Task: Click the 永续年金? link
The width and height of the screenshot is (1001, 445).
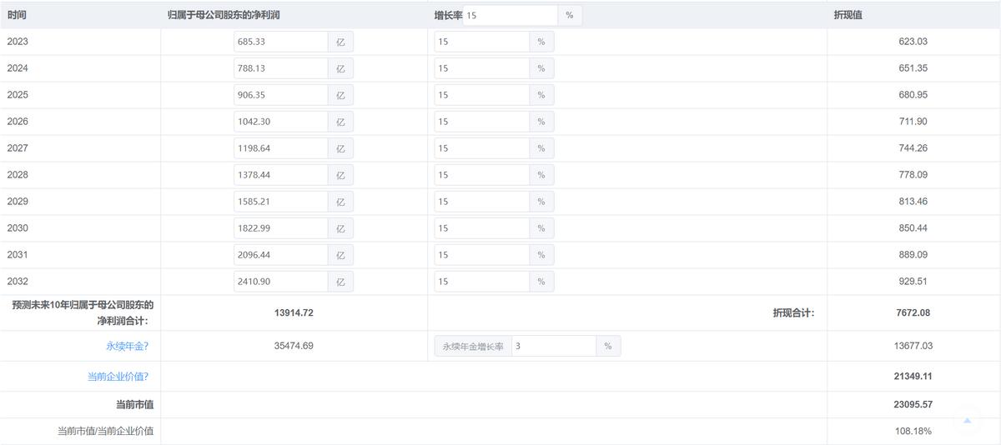Action: click(x=127, y=346)
